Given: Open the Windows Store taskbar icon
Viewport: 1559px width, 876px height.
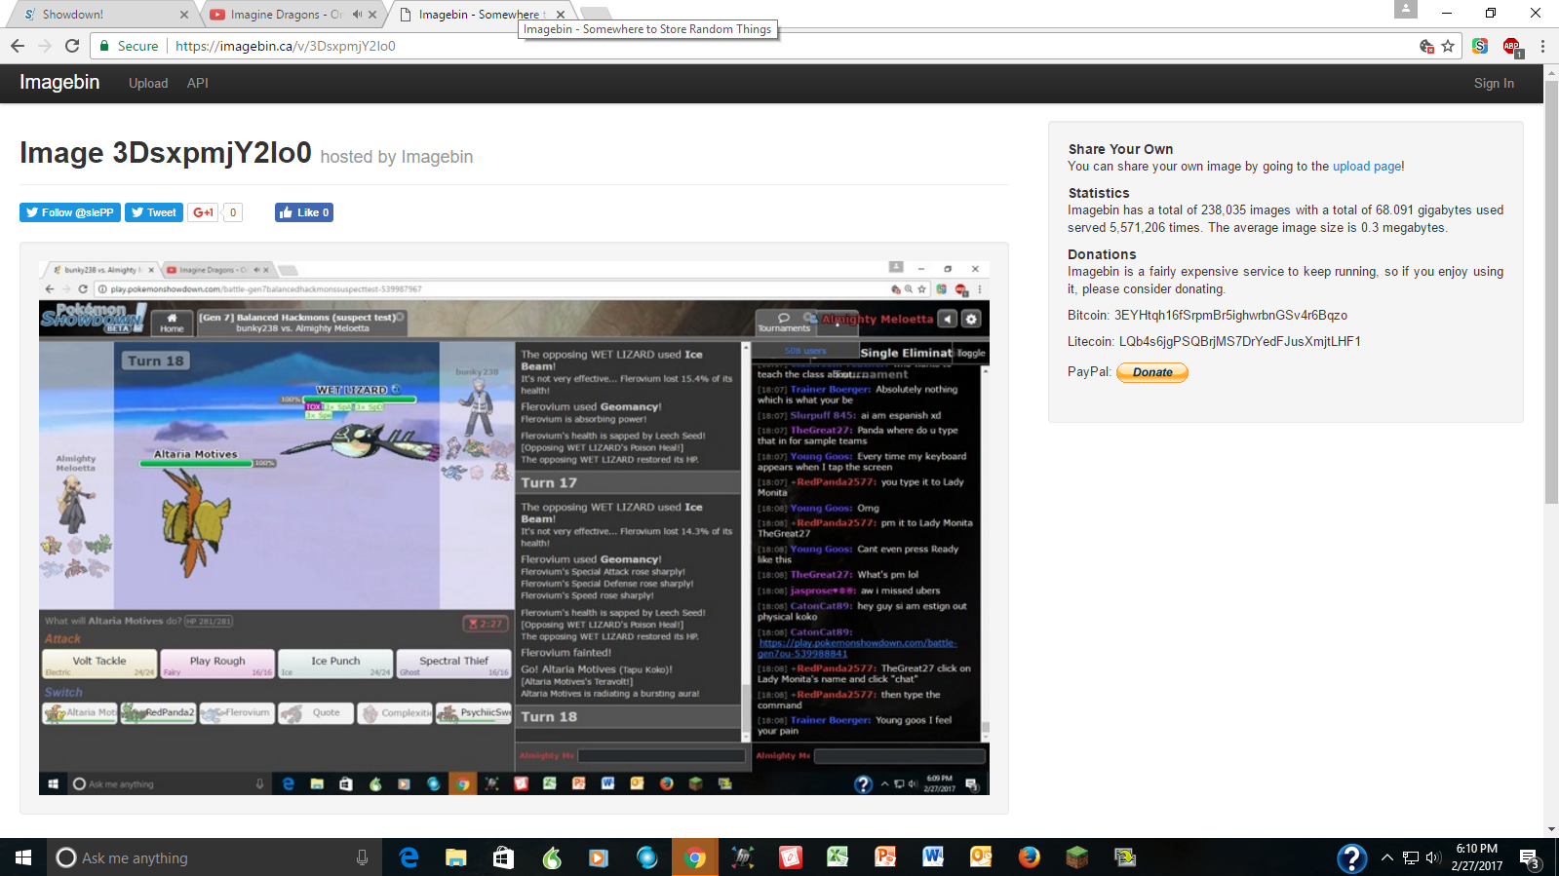Looking at the screenshot, I should tap(503, 857).
